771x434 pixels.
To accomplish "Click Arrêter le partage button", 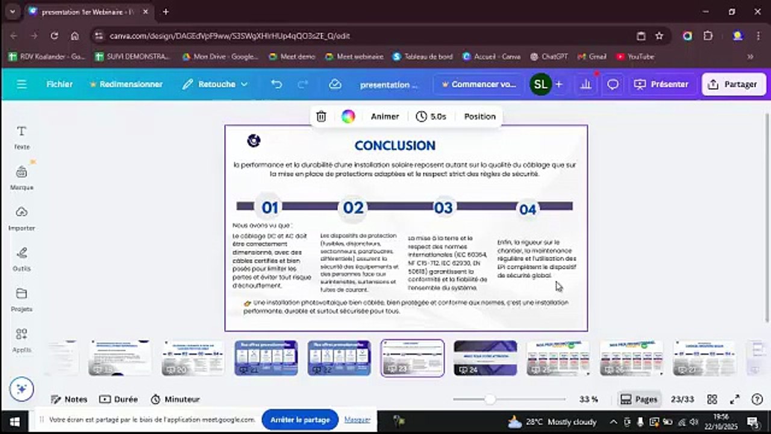I will coord(300,420).
